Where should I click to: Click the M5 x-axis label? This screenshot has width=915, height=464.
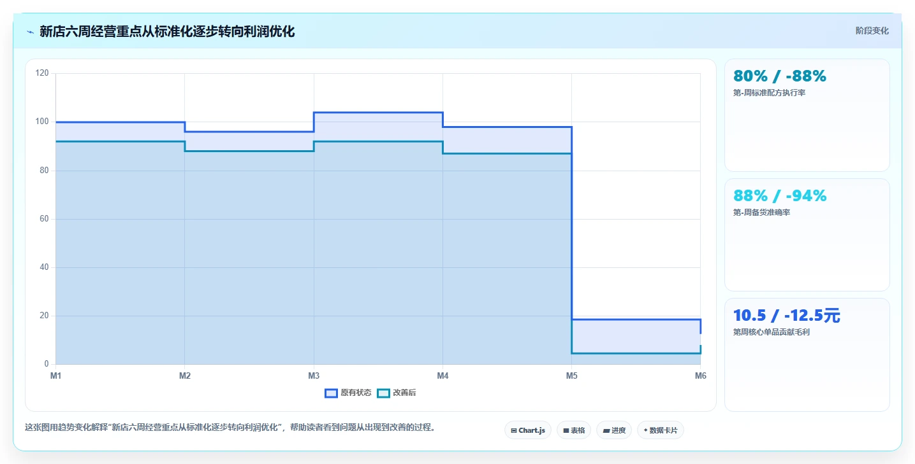pos(571,376)
